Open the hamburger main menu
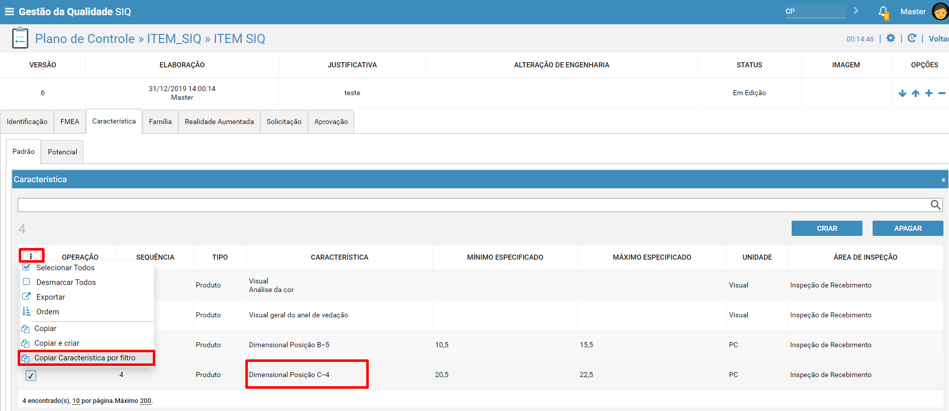Image resolution: width=949 pixels, height=411 pixels. pyautogui.click(x=10, y=12)
